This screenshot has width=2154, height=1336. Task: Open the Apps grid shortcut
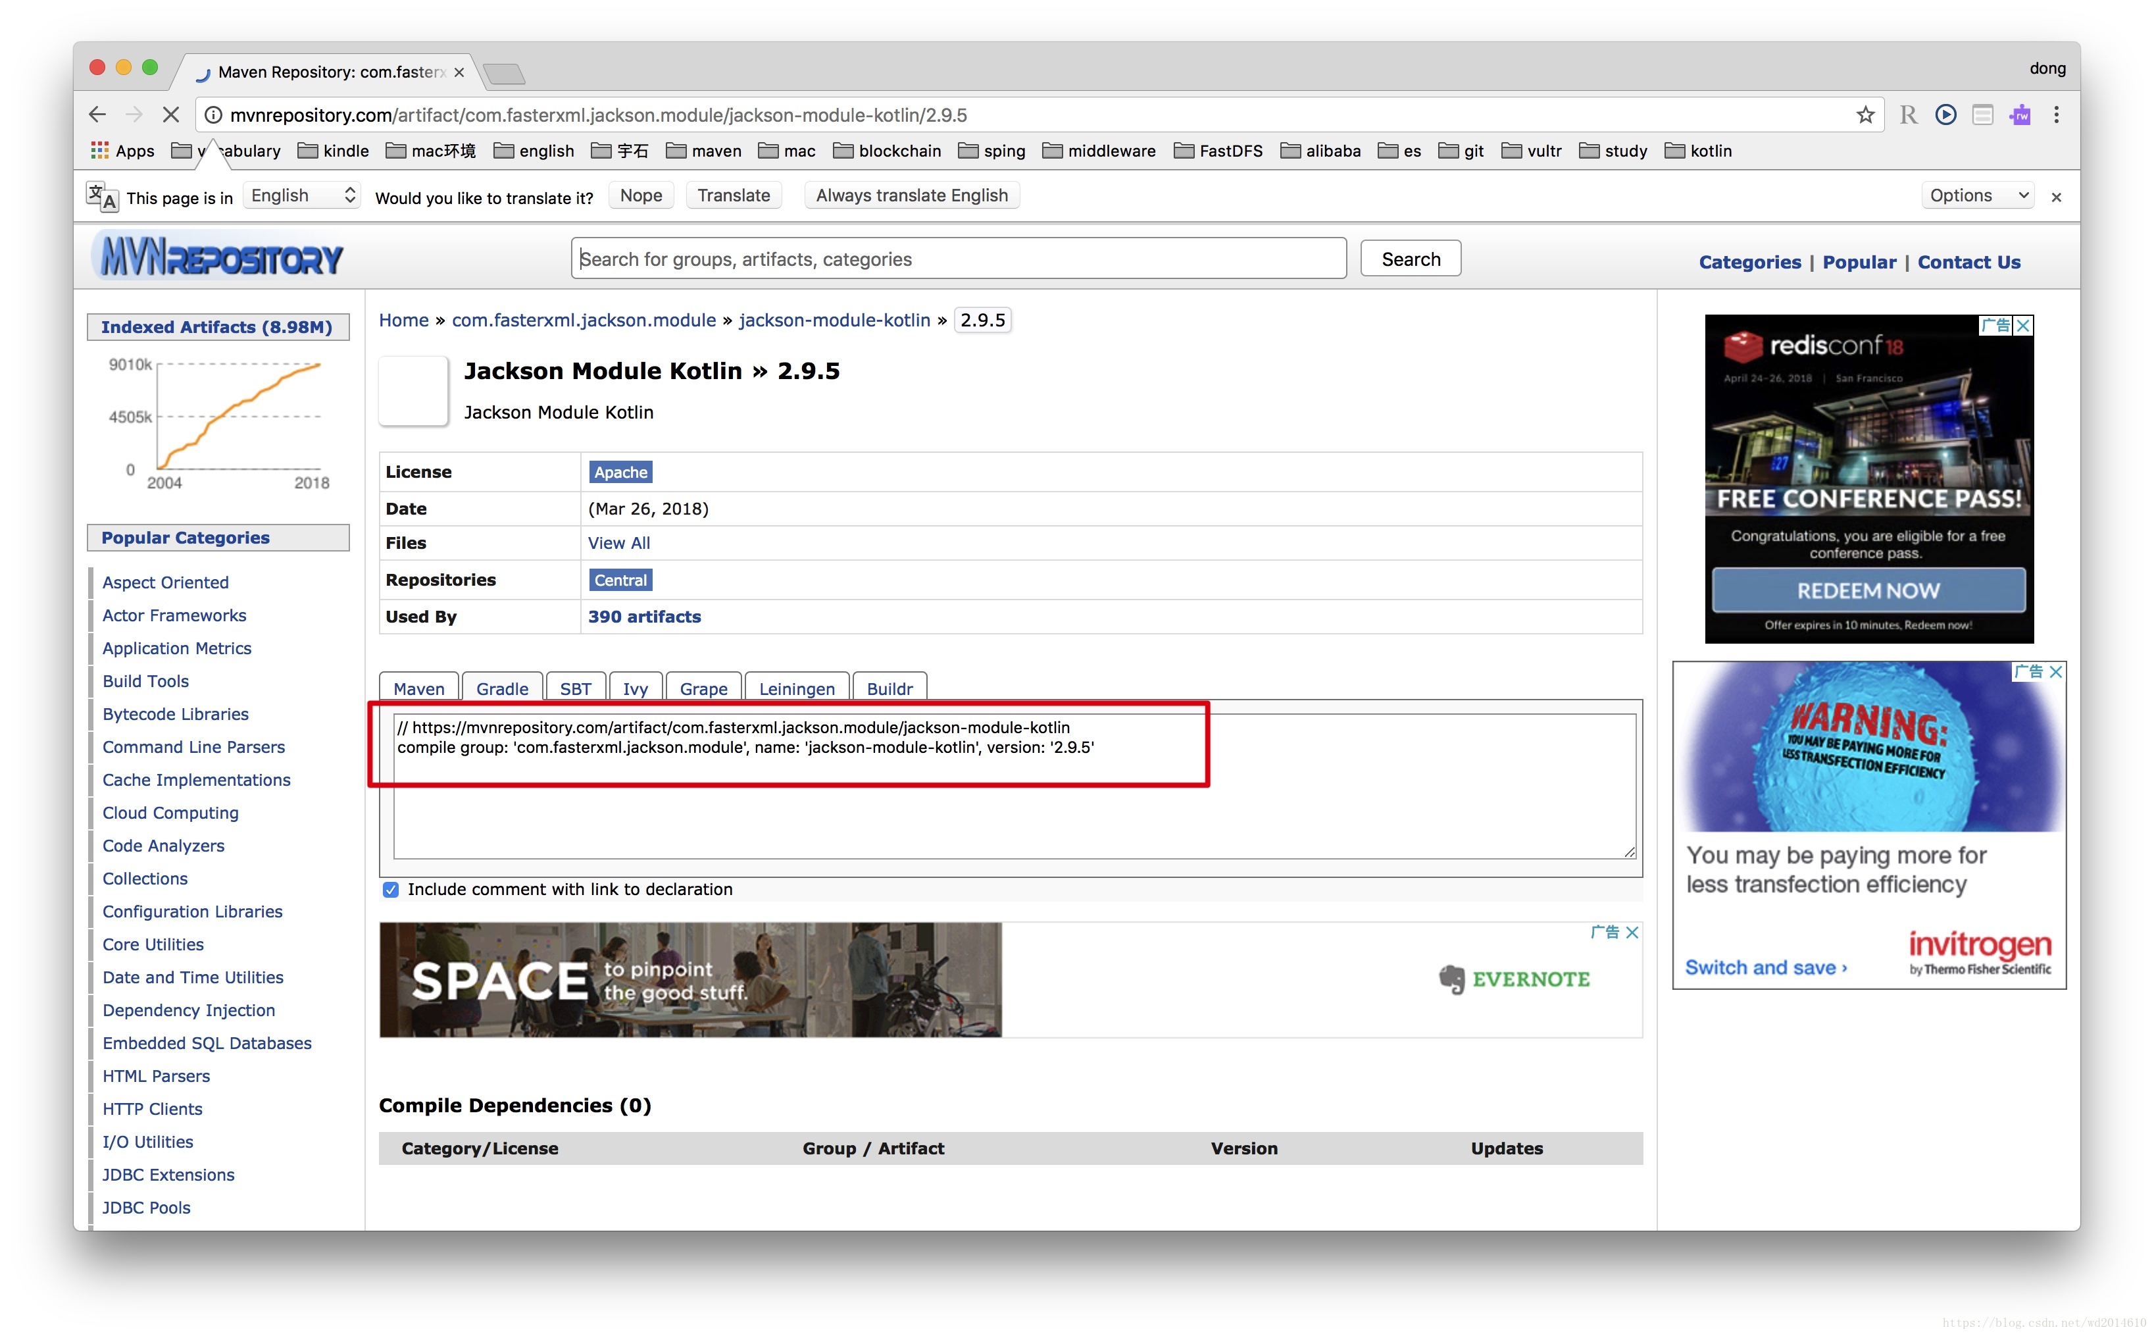coord(123,151)
